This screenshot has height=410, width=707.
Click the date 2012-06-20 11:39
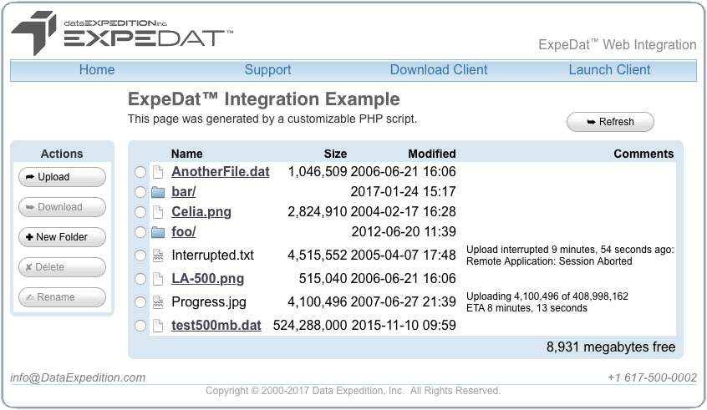coord(404,231)
